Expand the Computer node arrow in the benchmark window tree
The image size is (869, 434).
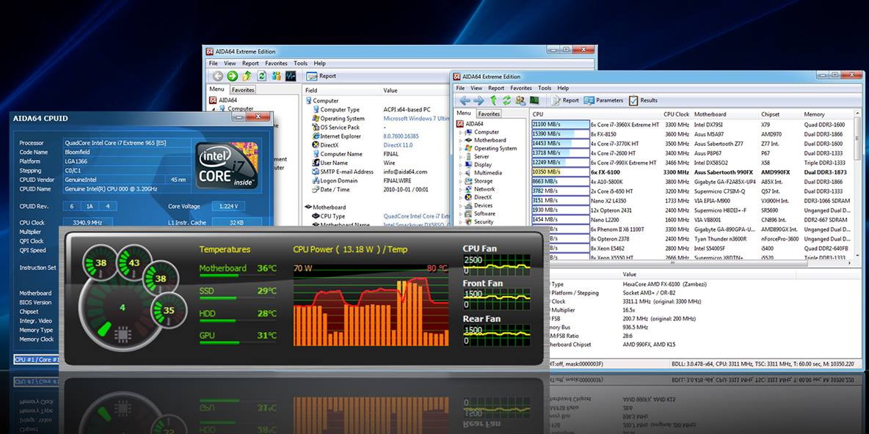(x=460, y=132)
